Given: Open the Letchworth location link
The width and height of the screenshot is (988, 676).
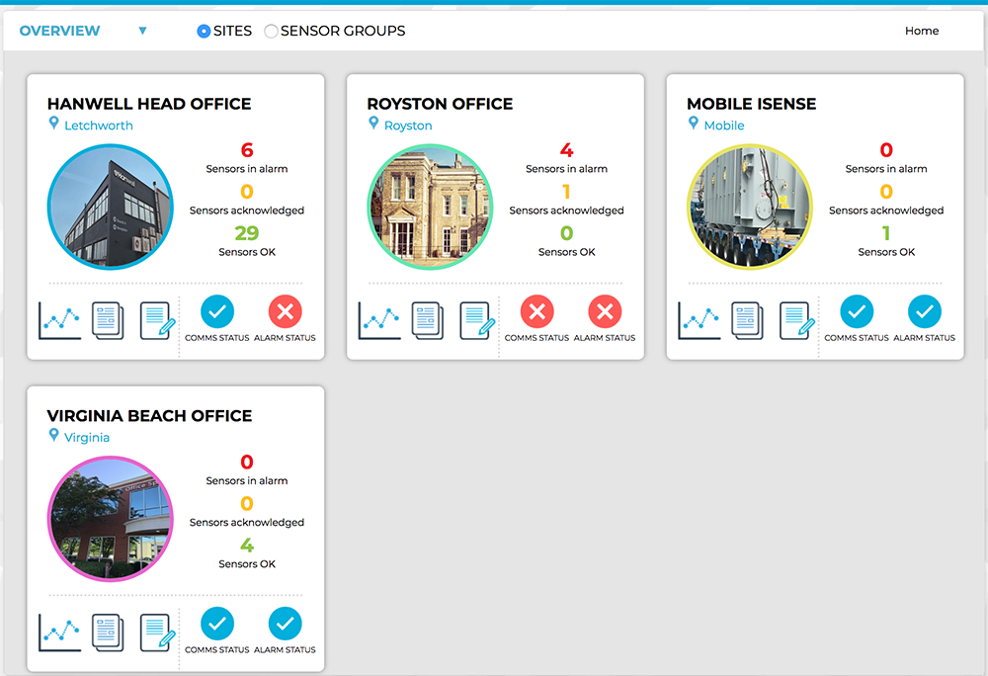Looking at the screenshot, I should click(98, 126).
